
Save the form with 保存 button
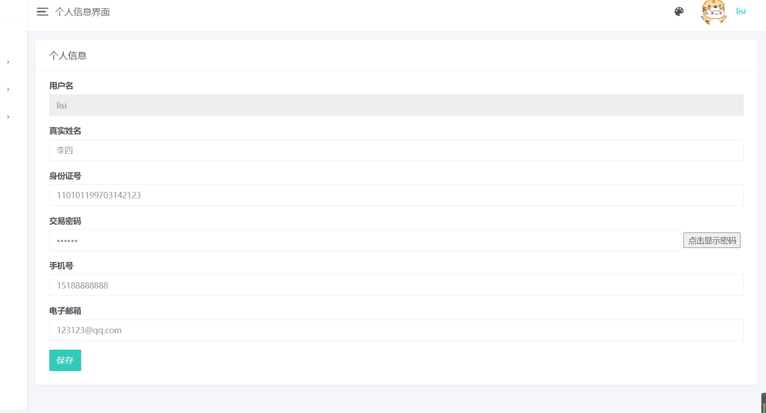(65, 360)
